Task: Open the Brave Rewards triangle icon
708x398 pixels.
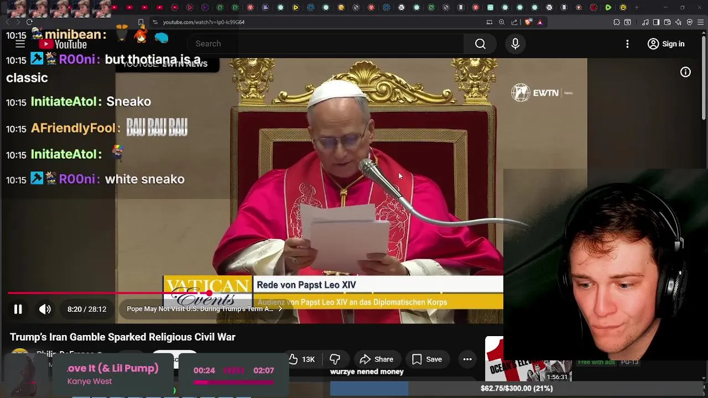Action: pyautogui.click(x=540, y=22)
